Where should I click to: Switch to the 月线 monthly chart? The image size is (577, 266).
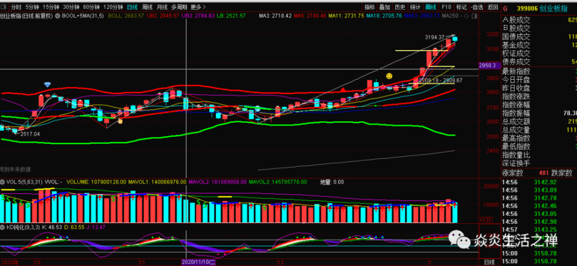click(162, 8)
